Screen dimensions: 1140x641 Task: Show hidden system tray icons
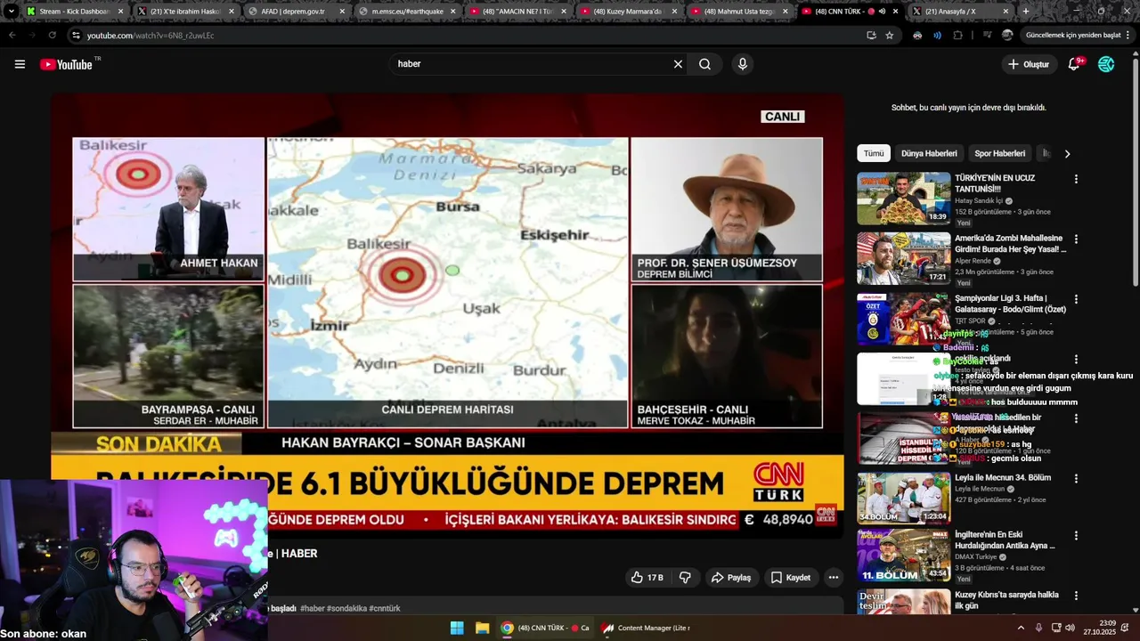(x=1021, y=628)
